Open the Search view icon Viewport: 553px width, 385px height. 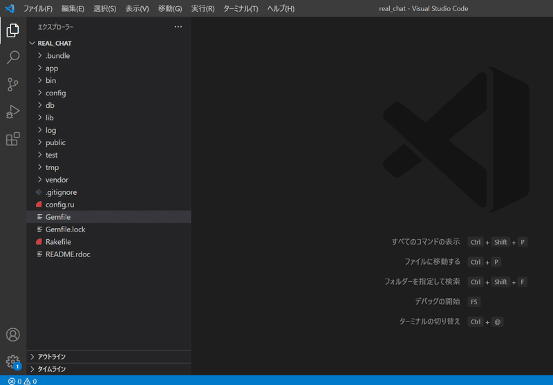(12, 57)
